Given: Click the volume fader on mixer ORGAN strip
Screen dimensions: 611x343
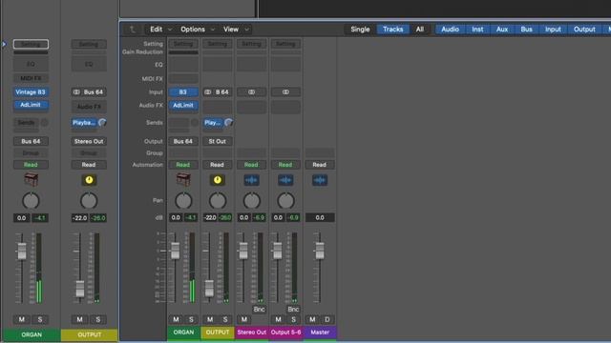Looking at the screenshot, I should coord(176,251).
